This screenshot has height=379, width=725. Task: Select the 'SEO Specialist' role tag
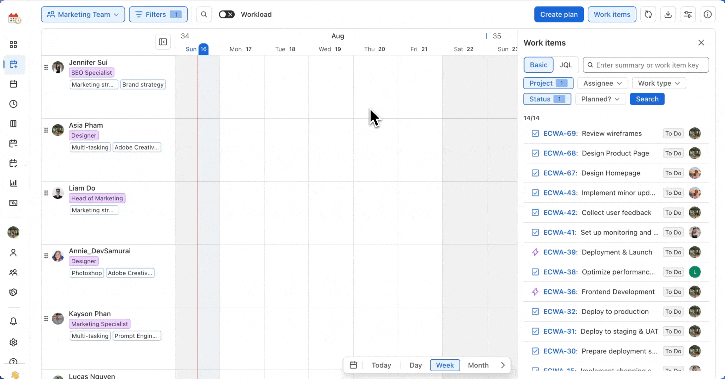click(91, 73)
